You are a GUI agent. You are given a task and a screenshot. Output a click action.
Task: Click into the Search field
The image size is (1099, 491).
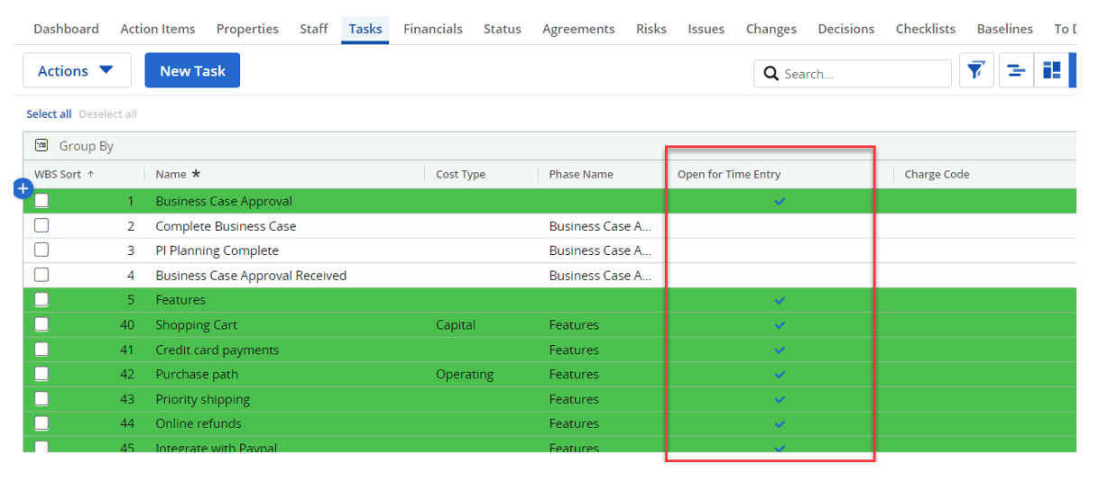pos(853,74)
